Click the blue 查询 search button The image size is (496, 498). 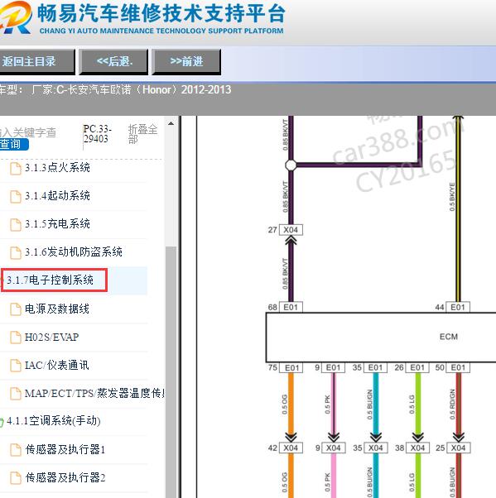pyautogui.click(x=14, y=144)
